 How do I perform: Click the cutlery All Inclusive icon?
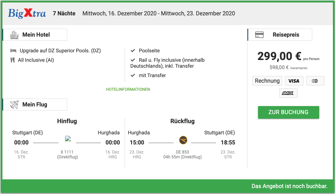coord(13,60)
